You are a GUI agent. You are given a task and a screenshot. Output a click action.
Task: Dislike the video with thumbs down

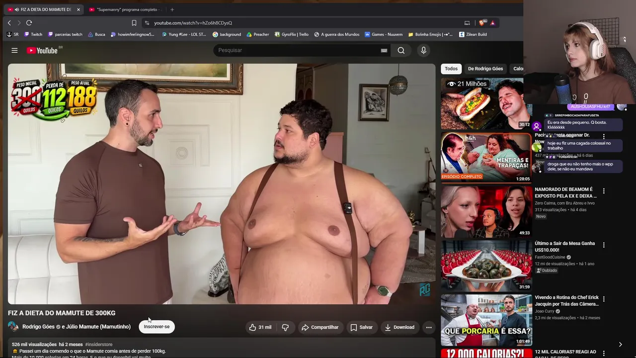[x=285, y=327]
